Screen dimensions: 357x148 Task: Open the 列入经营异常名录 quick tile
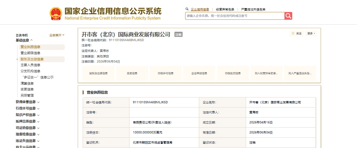[267, 73]
